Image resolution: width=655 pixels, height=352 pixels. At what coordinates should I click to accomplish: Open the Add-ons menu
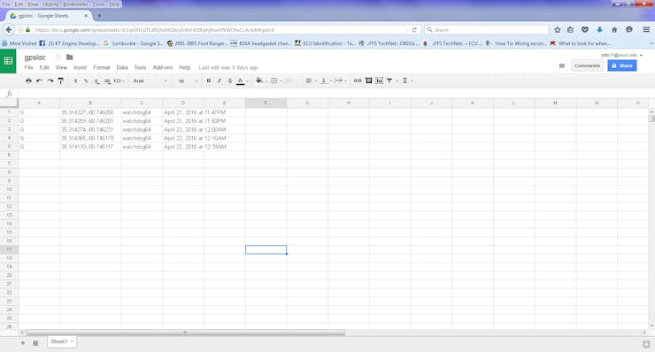[163, 67]
